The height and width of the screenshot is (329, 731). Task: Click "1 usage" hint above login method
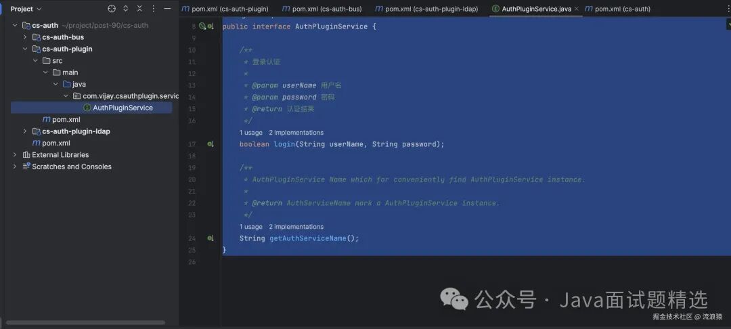point(251,133)
